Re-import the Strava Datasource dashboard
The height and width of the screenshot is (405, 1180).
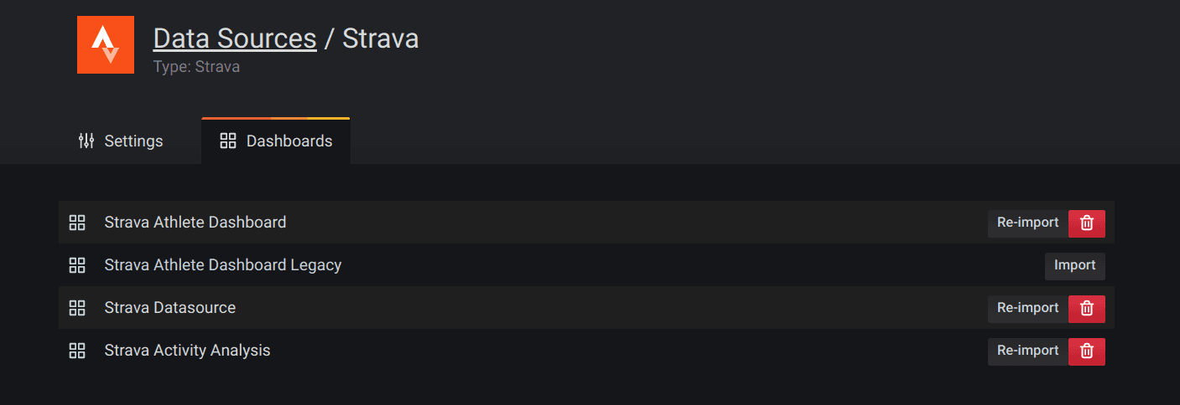point(1027,309)
